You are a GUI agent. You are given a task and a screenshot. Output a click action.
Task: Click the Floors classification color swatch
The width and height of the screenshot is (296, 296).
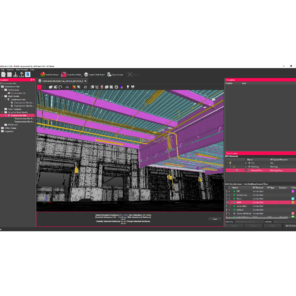pyautogui.click(x=293, y=199)
